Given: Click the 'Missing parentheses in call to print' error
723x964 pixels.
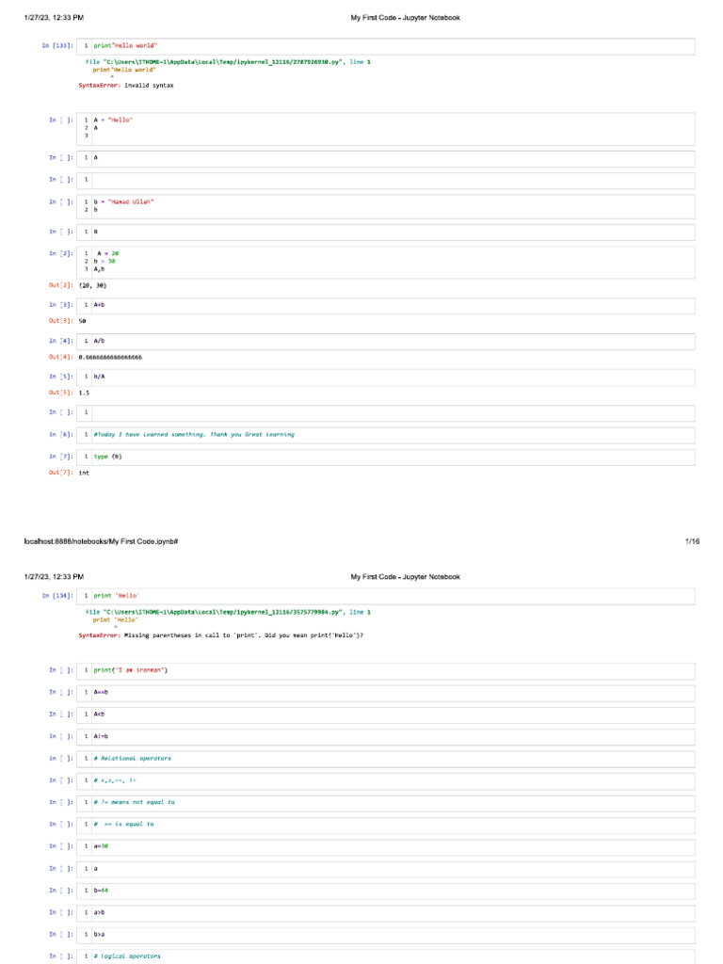Looking at the screenshot, I should click(x=220, y=635).
